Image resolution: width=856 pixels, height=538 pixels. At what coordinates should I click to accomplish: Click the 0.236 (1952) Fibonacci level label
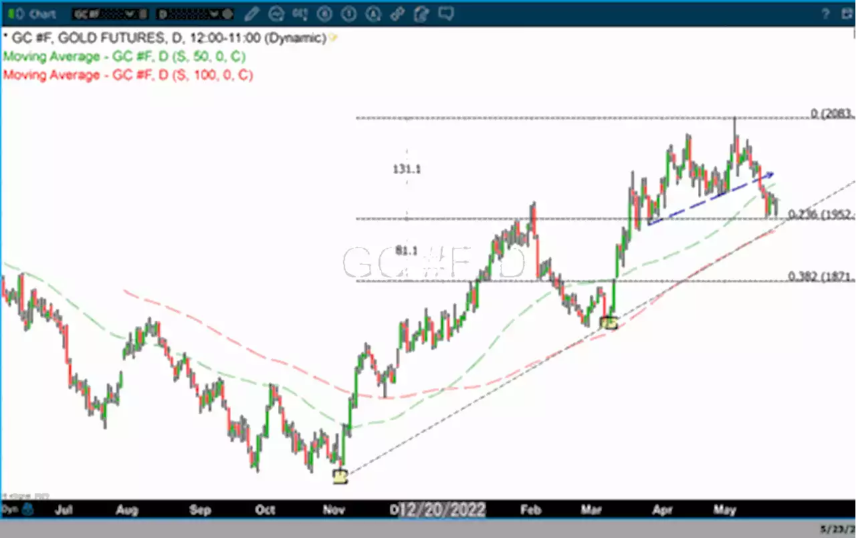[x=822, y=214]
